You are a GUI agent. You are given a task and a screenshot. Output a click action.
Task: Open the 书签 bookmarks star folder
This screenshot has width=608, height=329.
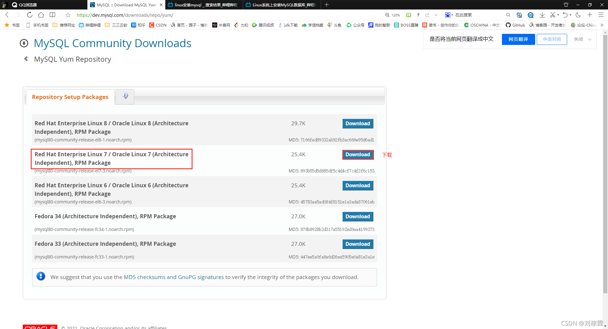[12, 25]
